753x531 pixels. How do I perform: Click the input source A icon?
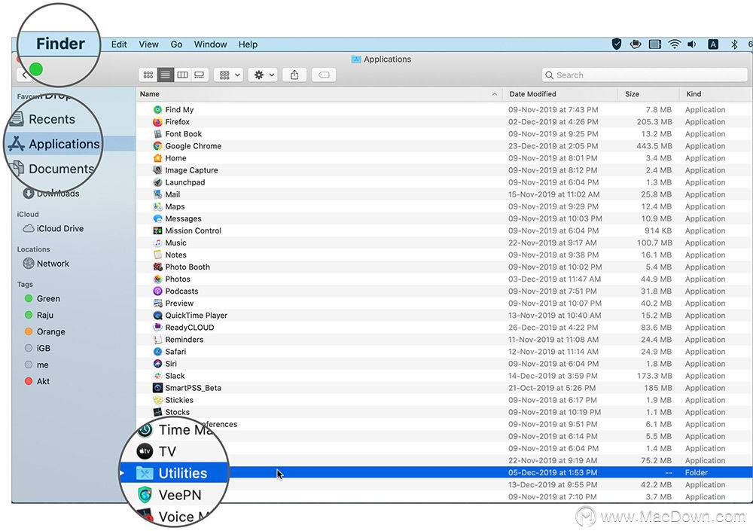[x=713, y=44]
